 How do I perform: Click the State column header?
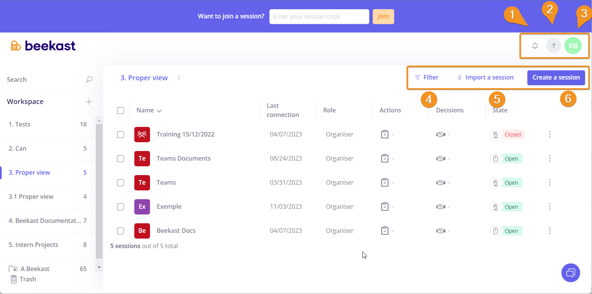tap(500, 110)
